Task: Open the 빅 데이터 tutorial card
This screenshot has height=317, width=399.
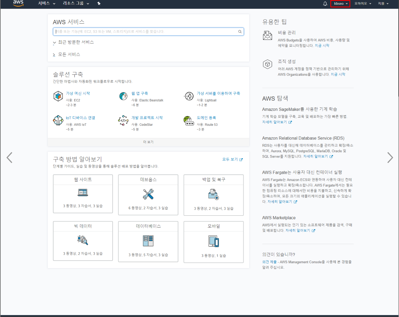Action: (83, 241)
